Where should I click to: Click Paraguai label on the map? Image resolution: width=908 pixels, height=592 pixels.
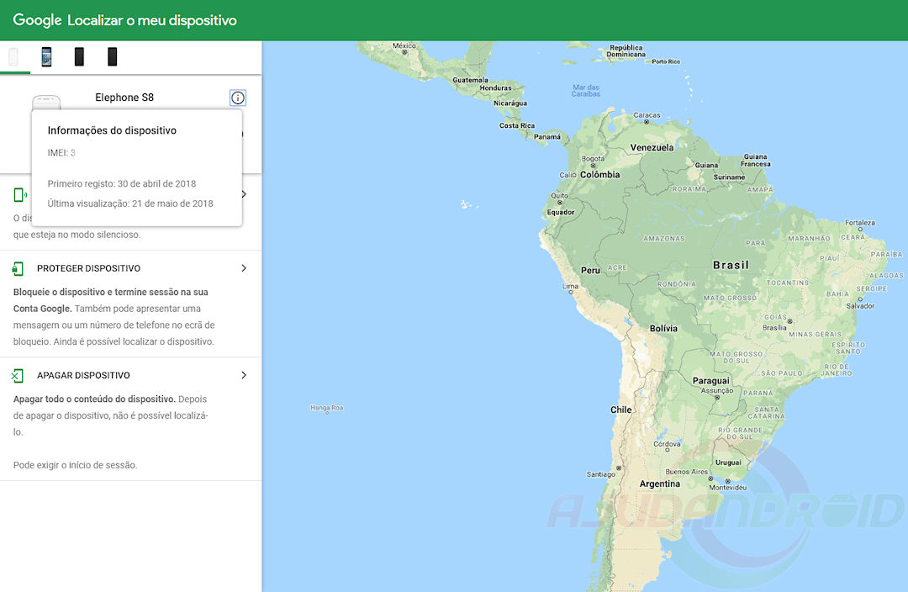(x=711, y=381)
